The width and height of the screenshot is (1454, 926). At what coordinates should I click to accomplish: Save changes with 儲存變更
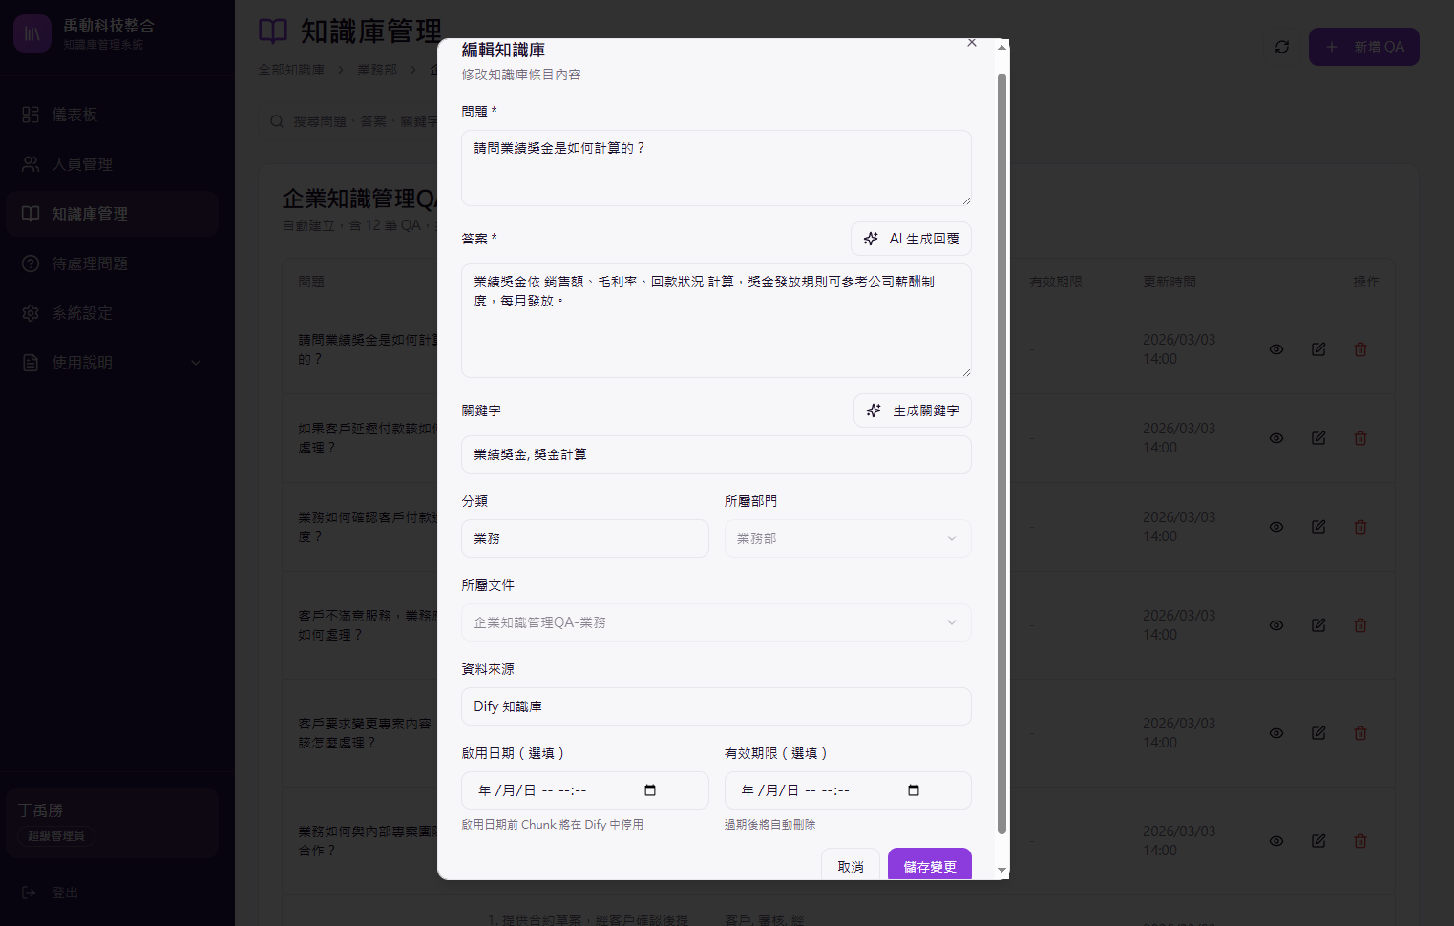(x=930, y=866)
